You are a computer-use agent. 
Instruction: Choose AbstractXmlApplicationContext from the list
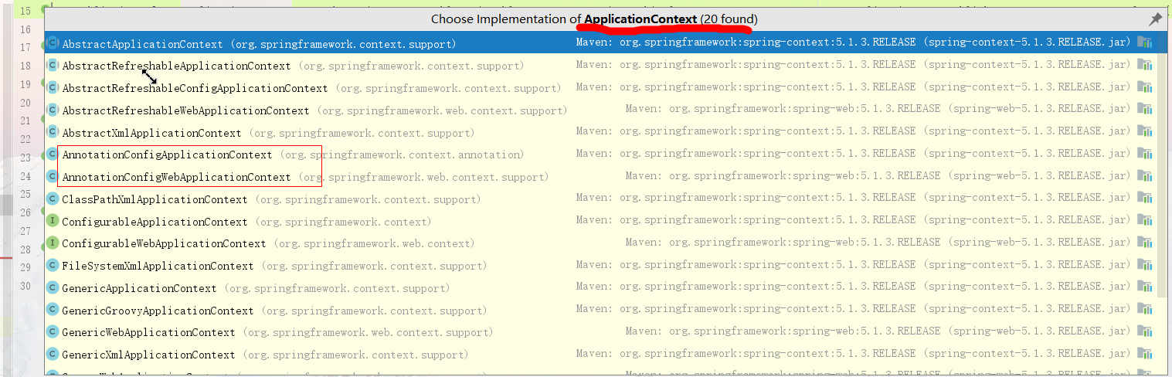pyautogui.click(x=151, y=133)
